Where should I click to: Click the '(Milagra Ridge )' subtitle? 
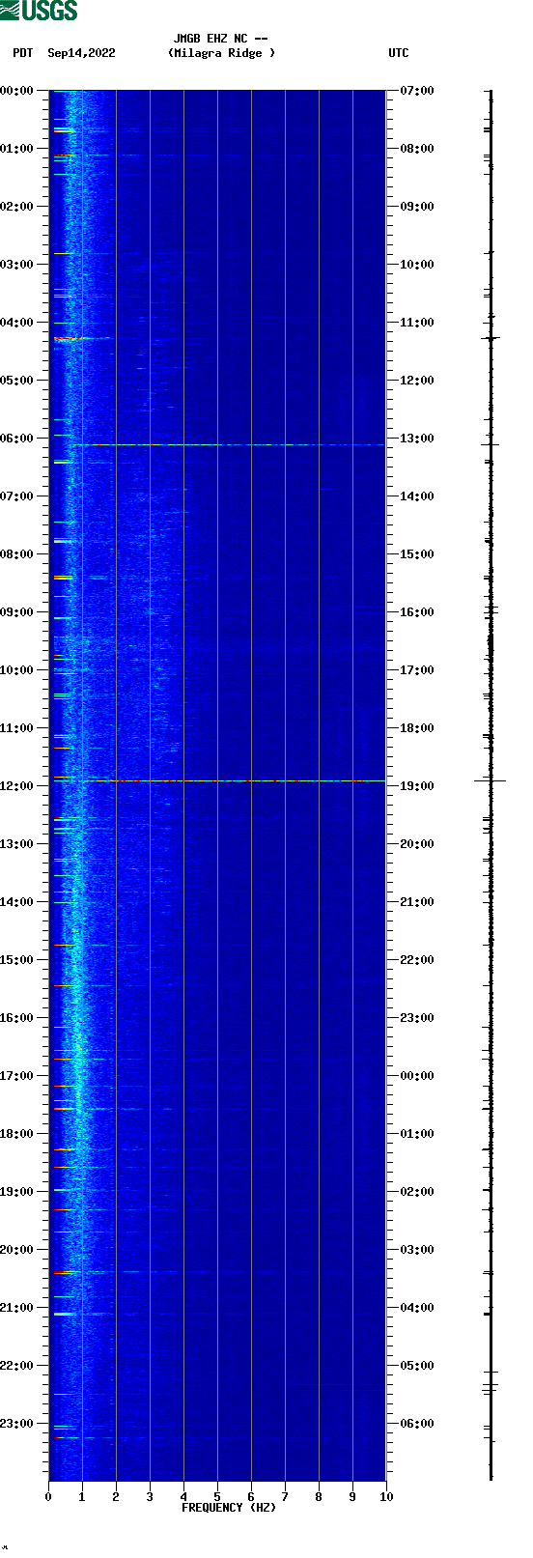[x=221, y=53]
